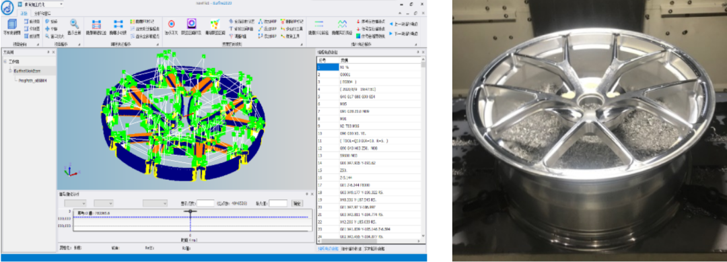Click the confirm button beside the input field
Viewport: 727px width, 262px height.
pos(297,203)
